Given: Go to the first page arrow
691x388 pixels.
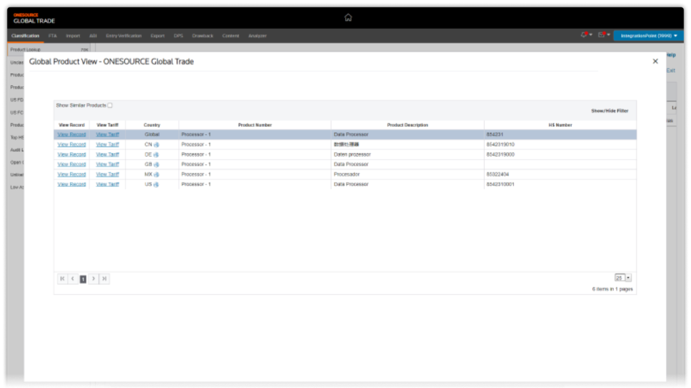Looking at the screenshot, I should coord(63,279).
